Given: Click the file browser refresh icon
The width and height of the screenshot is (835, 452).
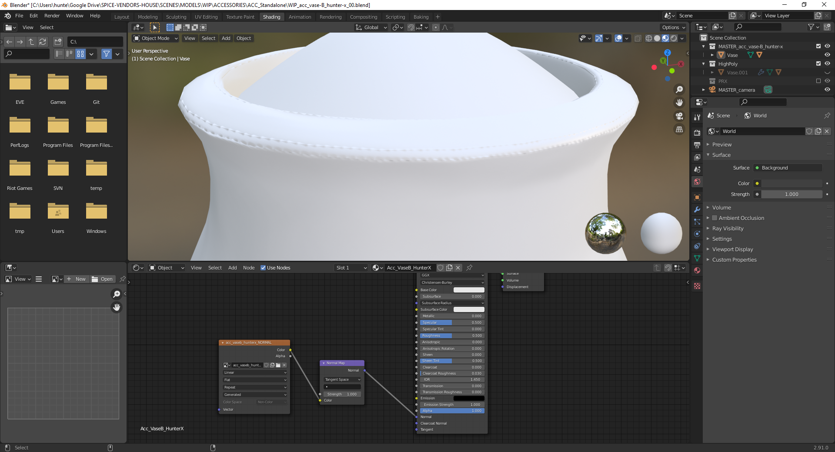Looking at the screenshot, I should coord(43,42).
